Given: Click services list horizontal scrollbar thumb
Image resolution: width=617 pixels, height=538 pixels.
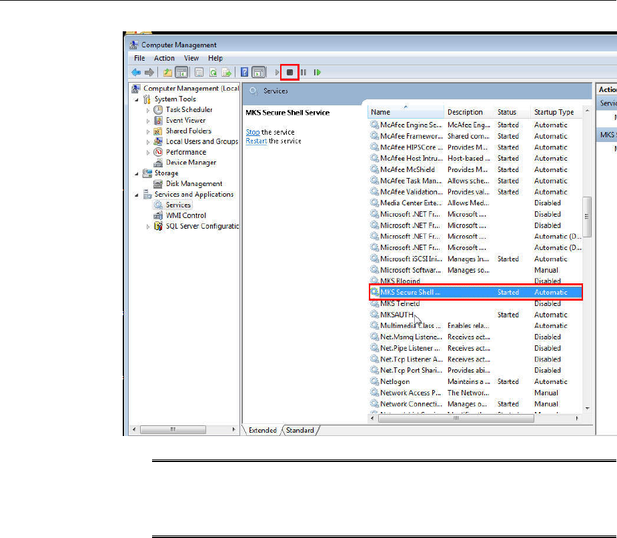Looking at the screenshot, I should pyautogui.click(x=456, y=419).
